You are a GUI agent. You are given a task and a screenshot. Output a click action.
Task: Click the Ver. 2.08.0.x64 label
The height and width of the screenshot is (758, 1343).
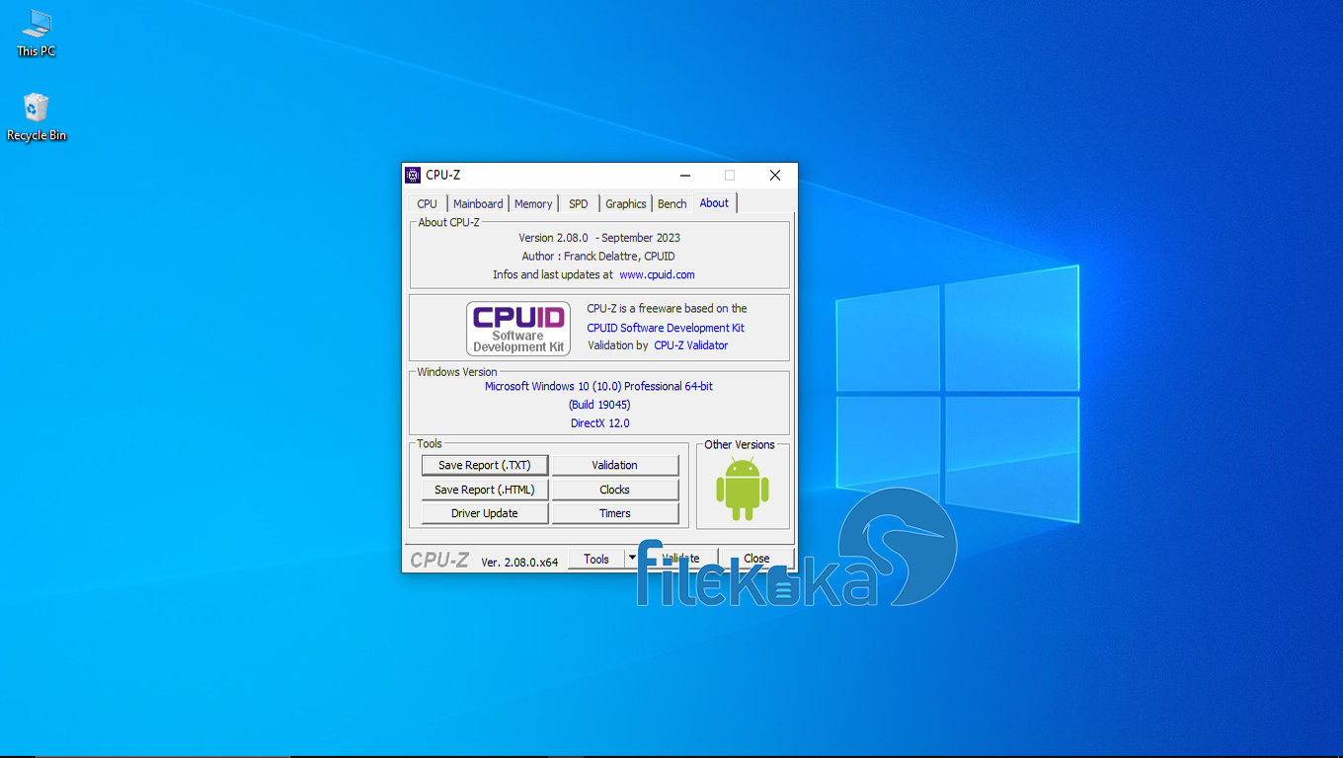(x=519, y=562)
